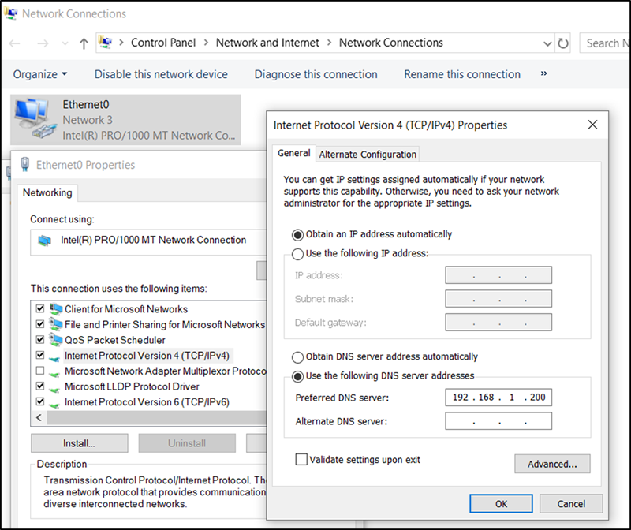Switch to the Alternate Configuration tab
The height and width of the screenshot is (530, 631).
pos(368,155)
